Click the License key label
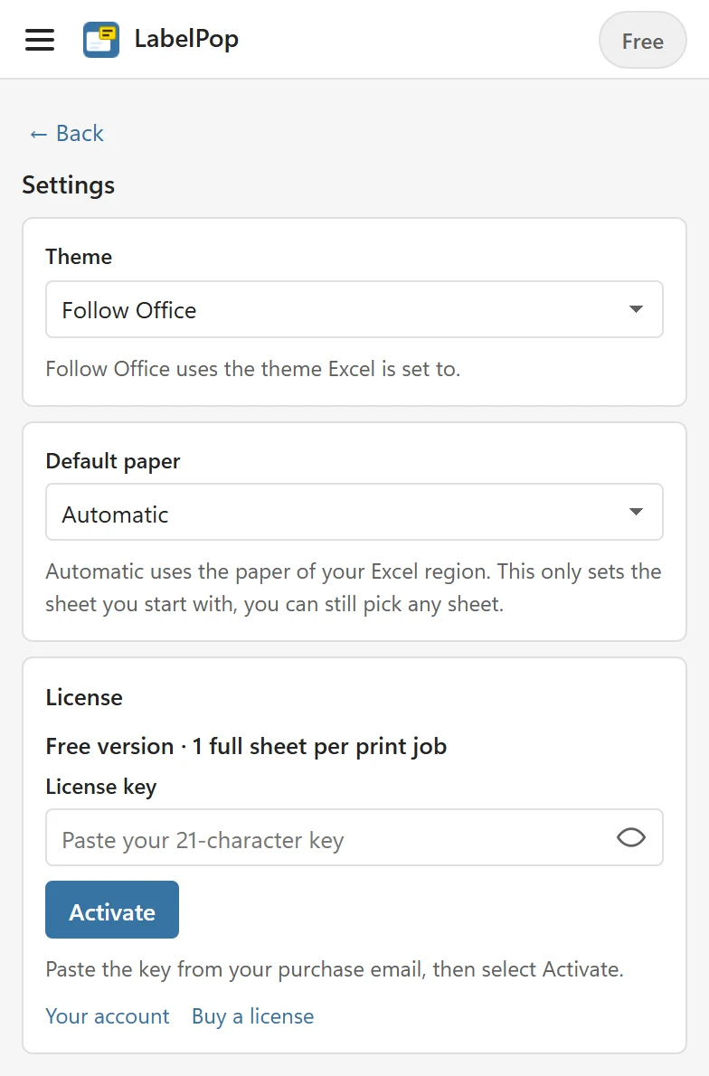Viewport: 709px width, 1076px height. click(x=101, y=787)
